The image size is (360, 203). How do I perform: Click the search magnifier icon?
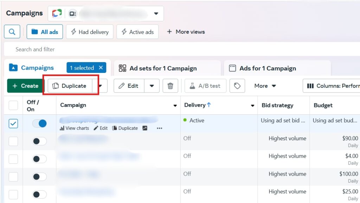click(12, 32)
